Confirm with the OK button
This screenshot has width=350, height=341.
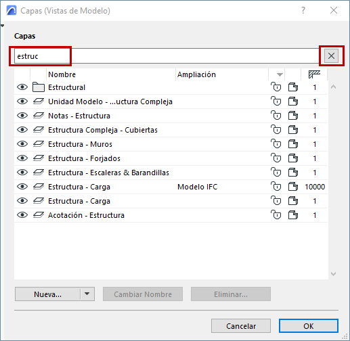tap(309, 326)
